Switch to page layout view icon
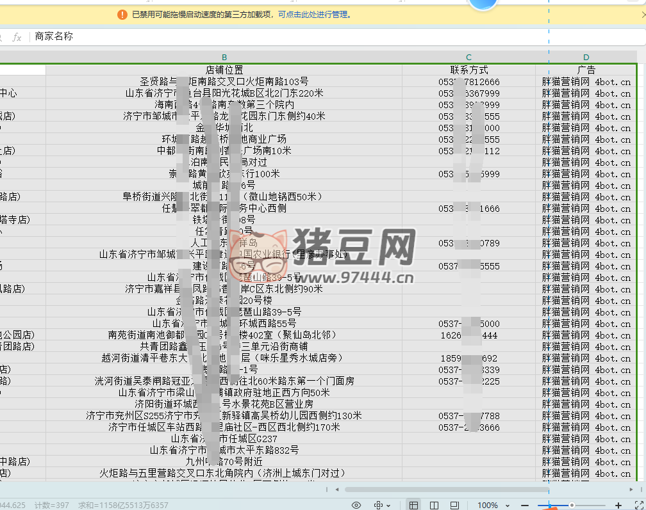Screen dimensions: 646x510 pyautogui.click(x=435, y=506)
